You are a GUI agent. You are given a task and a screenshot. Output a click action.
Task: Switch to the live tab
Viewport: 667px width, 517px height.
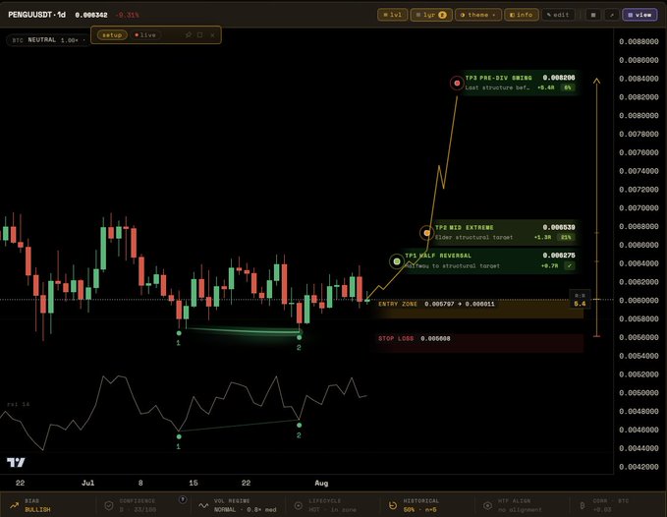coord(145,34)
